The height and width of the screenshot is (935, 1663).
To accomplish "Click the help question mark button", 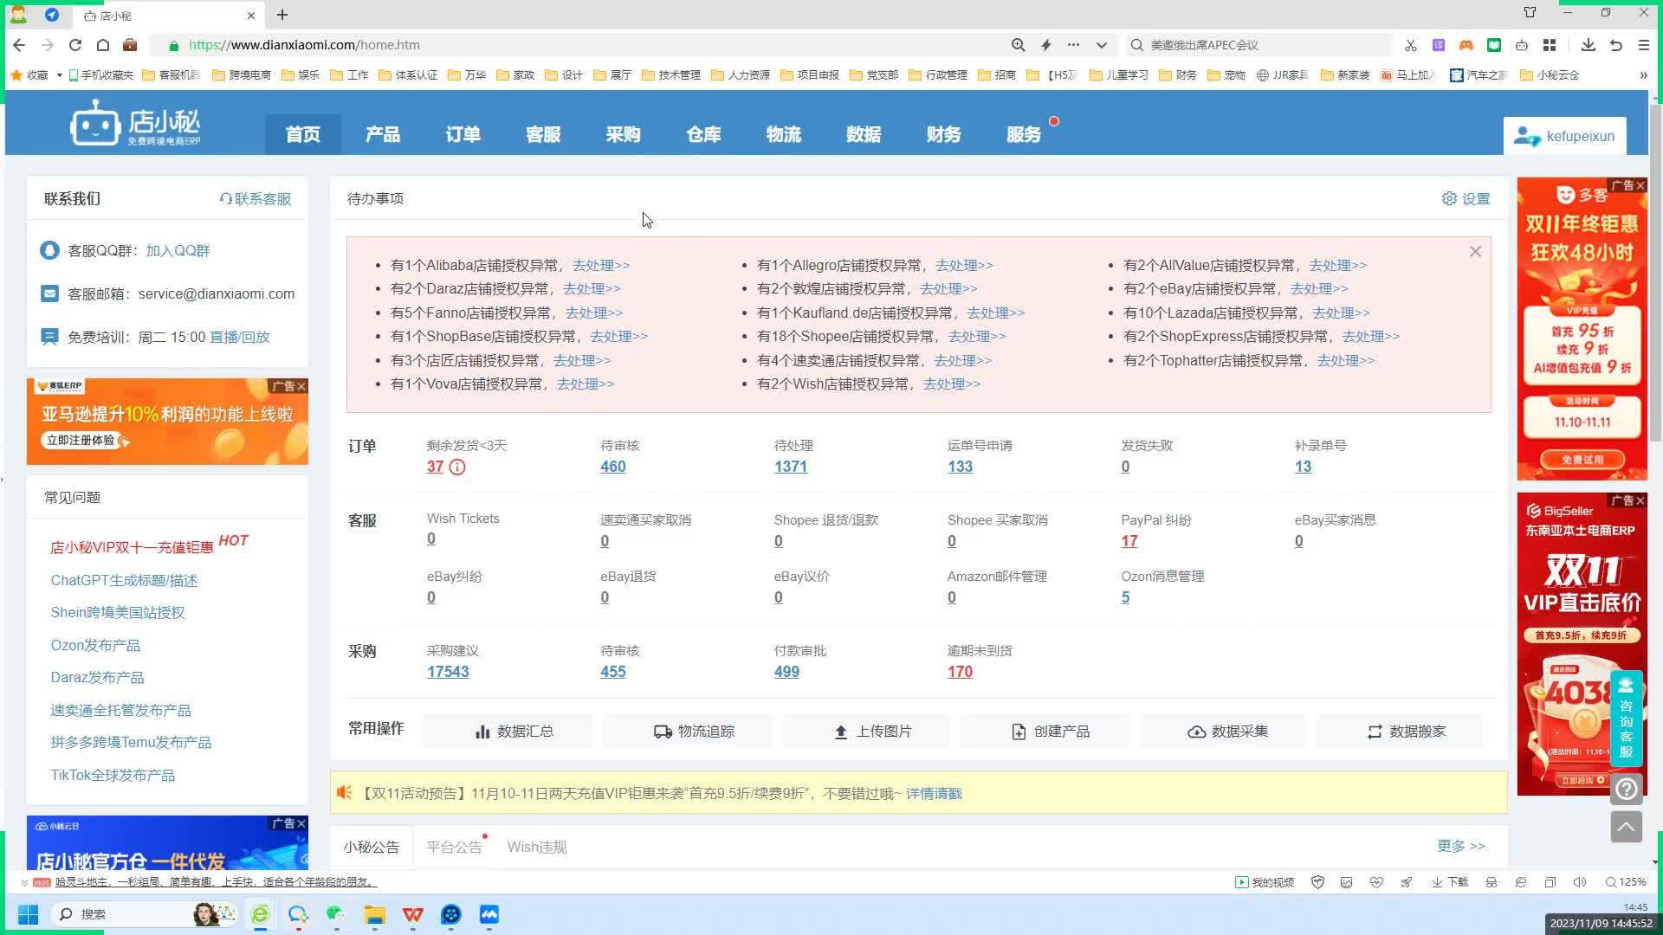I will pyautogui.click(x=1627, y=789).
